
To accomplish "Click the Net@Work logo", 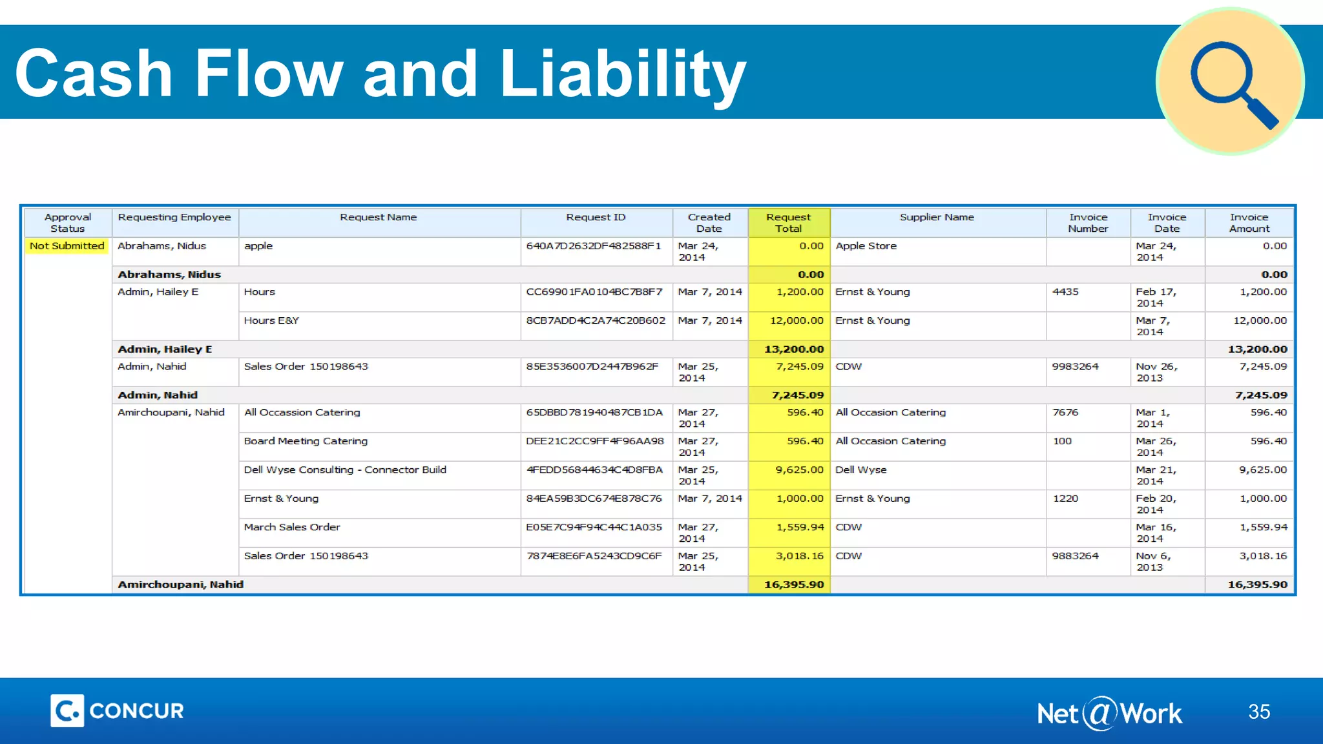I will click(x=1109, y=713).
